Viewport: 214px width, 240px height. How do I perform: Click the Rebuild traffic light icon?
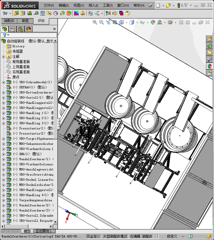179,5
